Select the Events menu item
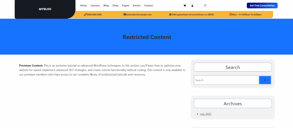Image resolution: width=293 pixels, height=128 pixels. coord(137,5)
